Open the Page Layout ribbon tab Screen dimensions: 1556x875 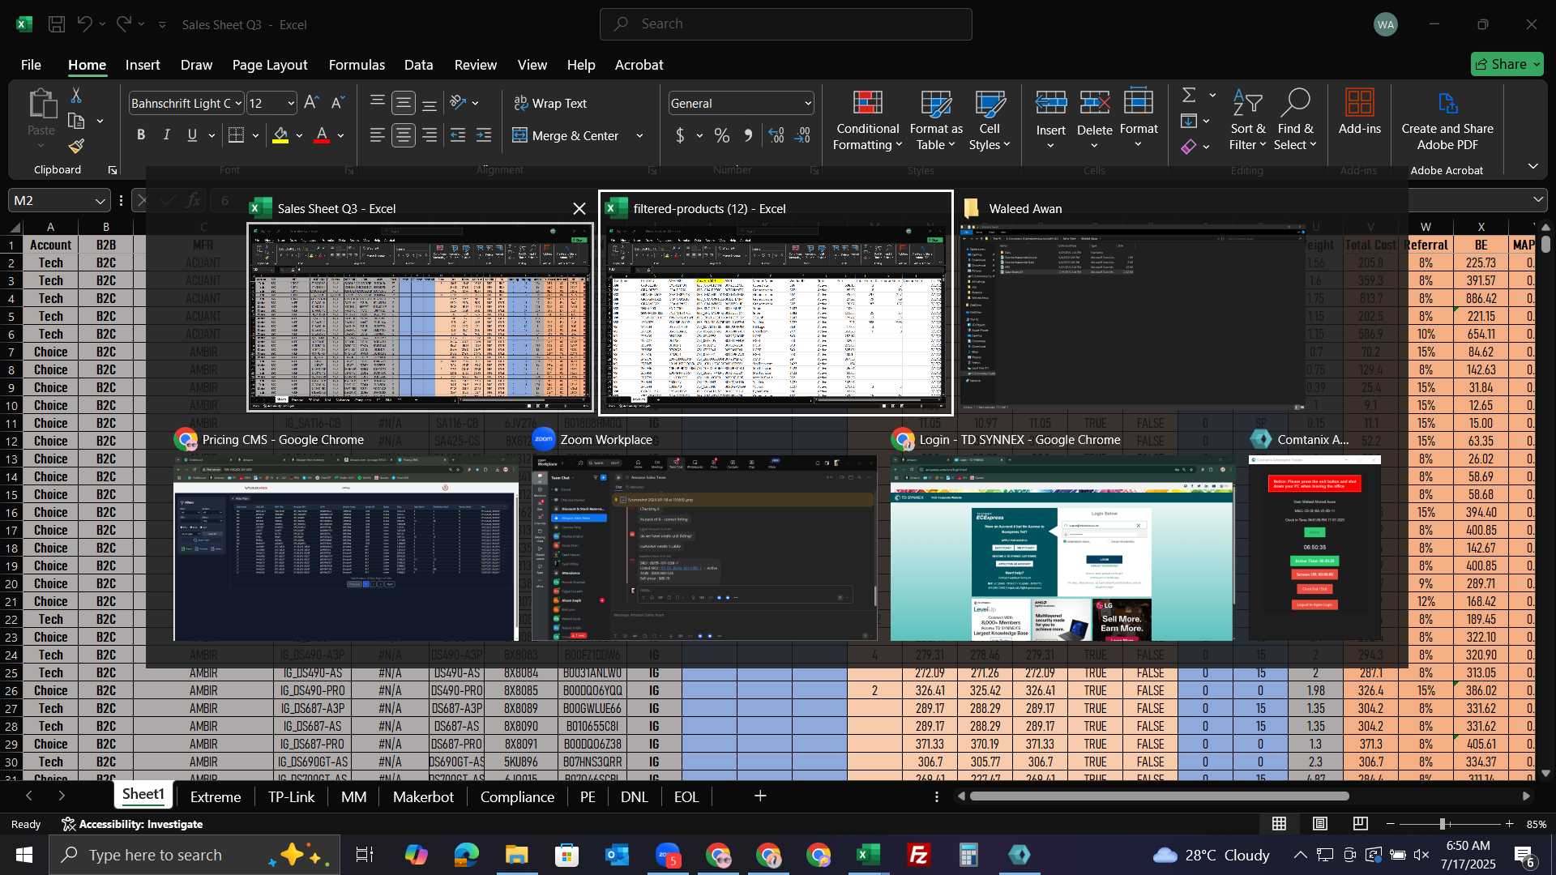(270, 65)
